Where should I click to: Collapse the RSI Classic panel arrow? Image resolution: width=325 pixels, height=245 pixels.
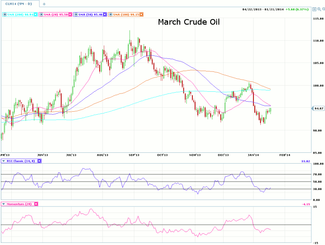click(x=4, y=161)
